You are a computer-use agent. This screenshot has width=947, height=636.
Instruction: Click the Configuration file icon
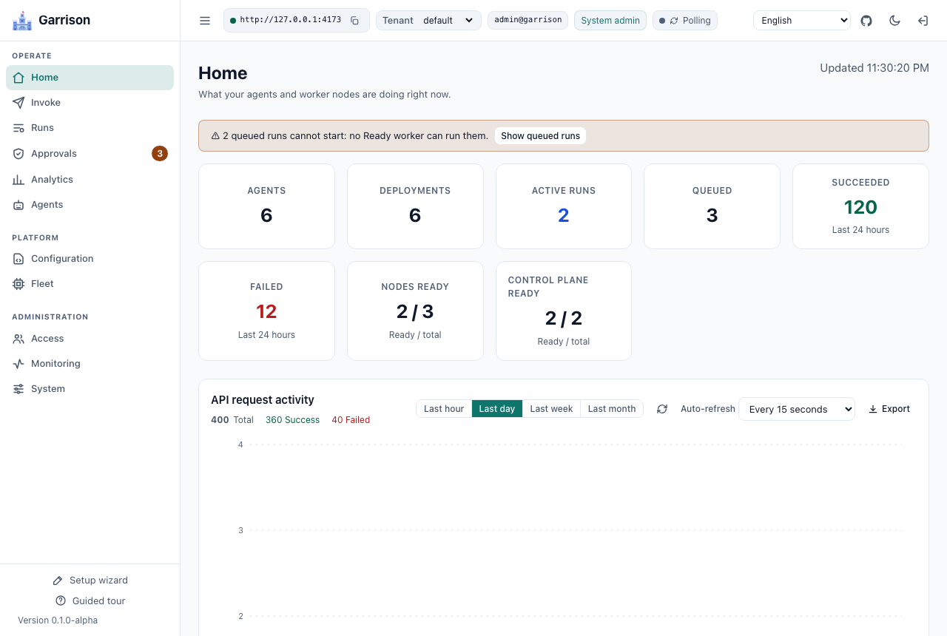[x=18, y=259]
